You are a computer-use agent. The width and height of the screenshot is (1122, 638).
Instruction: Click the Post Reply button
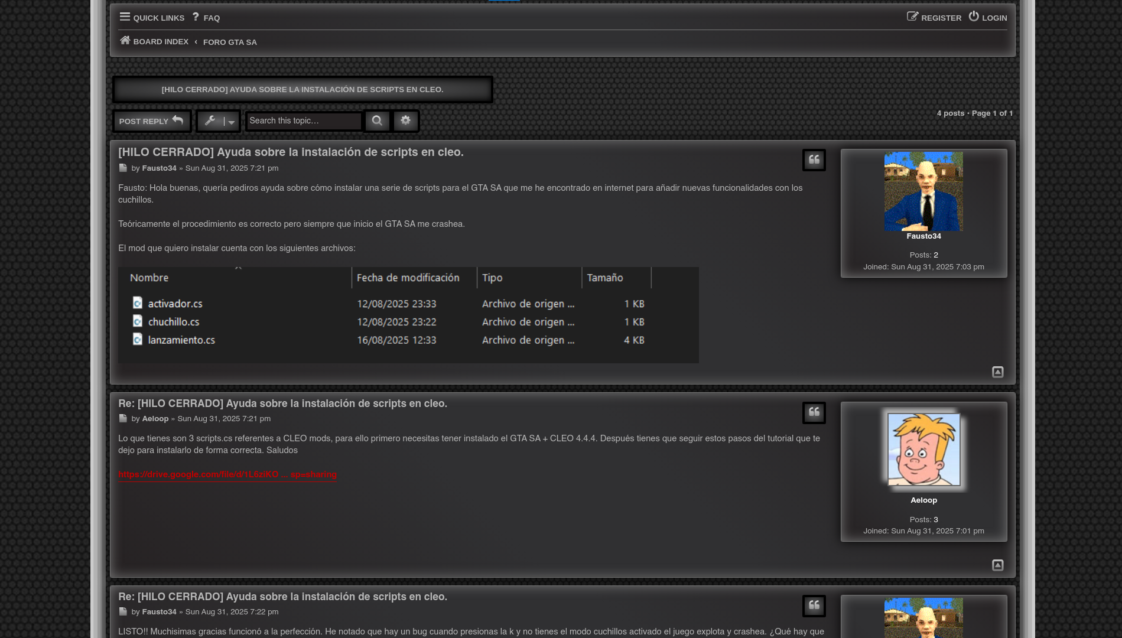click(152, 121)
